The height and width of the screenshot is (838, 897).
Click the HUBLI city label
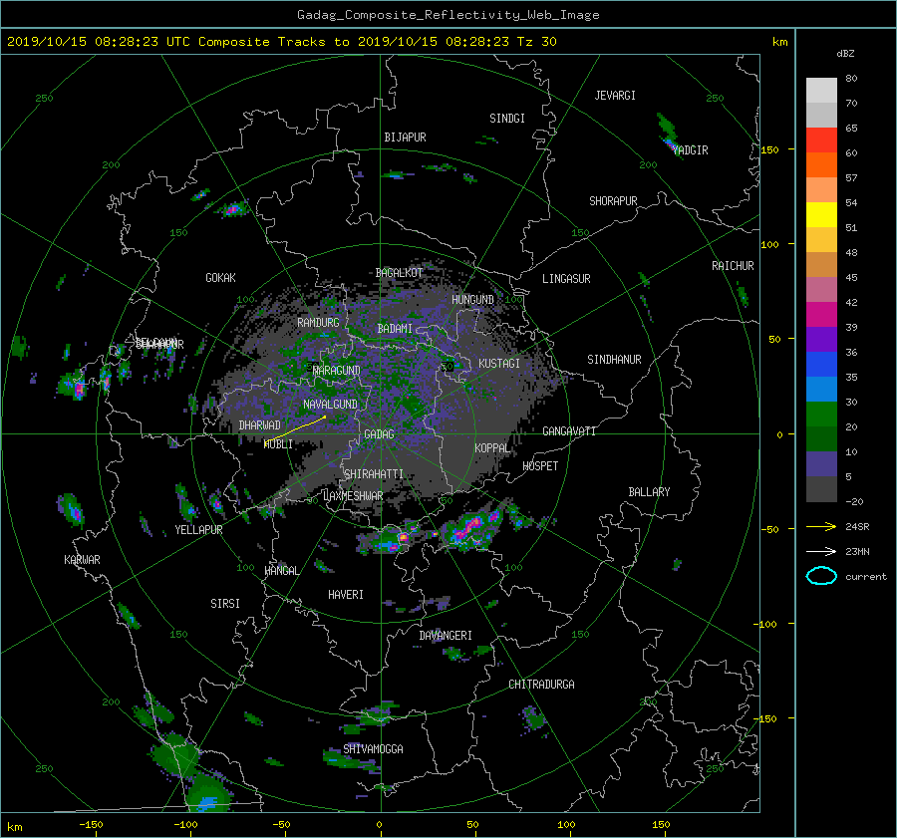tap(279, 443)
